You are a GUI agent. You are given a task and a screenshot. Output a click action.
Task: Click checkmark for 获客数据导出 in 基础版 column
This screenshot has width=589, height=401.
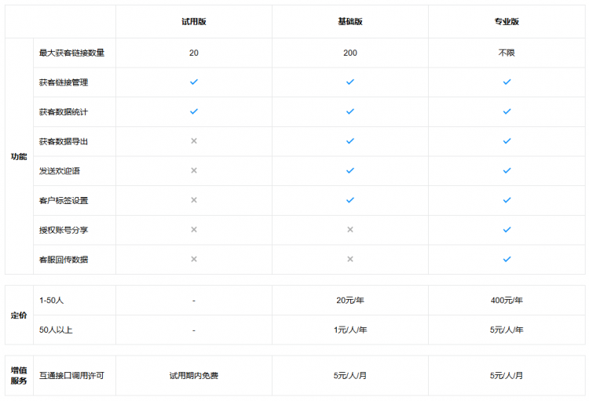[350, 141]
